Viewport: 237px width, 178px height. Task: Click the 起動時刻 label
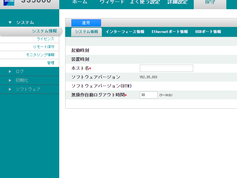(80, 50)
